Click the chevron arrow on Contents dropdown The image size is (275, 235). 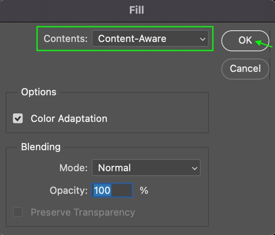pyautogui.click(x=202, y=39)
